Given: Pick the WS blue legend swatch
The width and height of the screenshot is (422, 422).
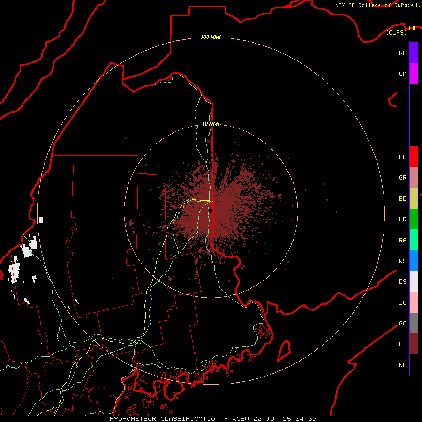Looking at the screenshot, I should [x=414, y=261].
